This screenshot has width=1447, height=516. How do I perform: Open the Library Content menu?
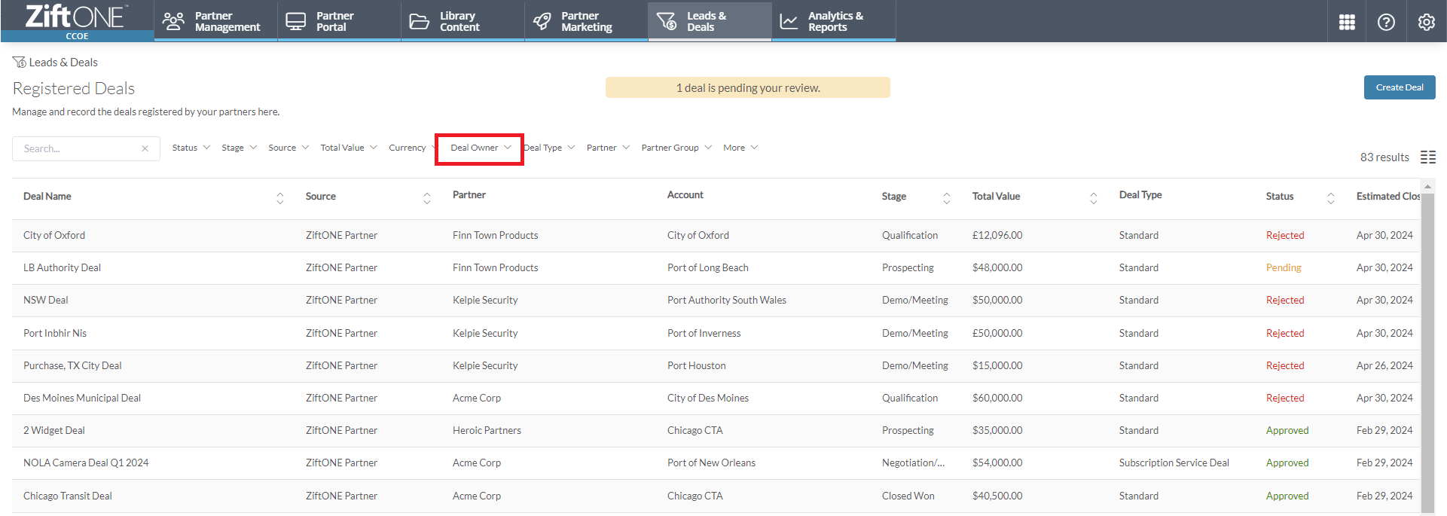(x=462, y=21)
